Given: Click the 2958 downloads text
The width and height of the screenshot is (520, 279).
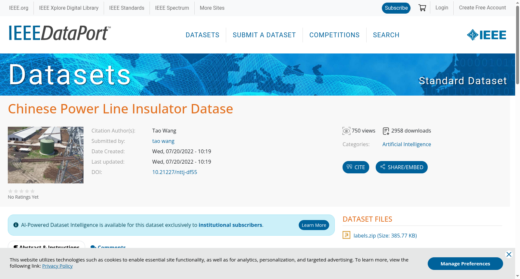Looking at the screenshot, I should 411,131.
